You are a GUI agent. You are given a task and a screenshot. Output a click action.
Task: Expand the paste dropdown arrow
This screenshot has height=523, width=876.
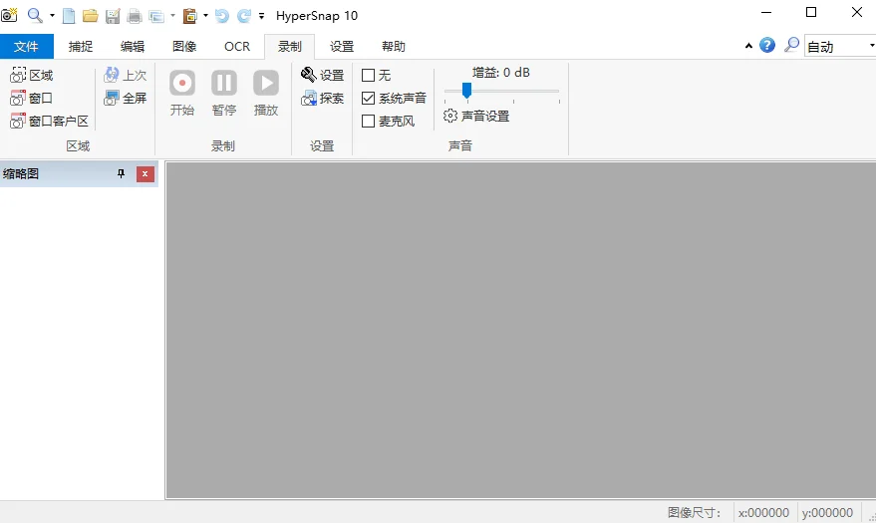[205, 16]
